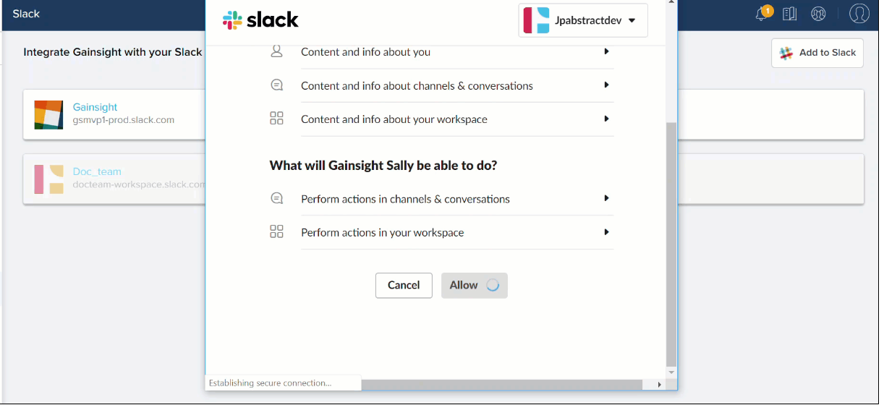Expand Content and info about channels & conversations
The width and height of the screenshot is (884, 405).
coord(457,85)
